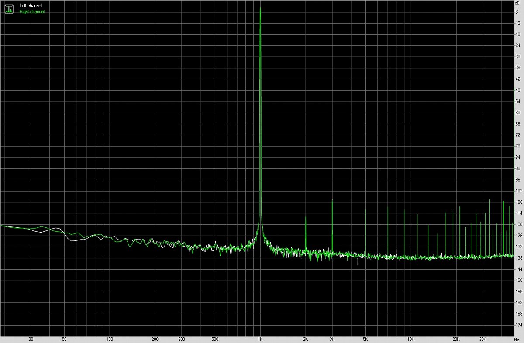Click the spectrum graph icon in legend
The image size is (524, 343).
click(9, 8)
